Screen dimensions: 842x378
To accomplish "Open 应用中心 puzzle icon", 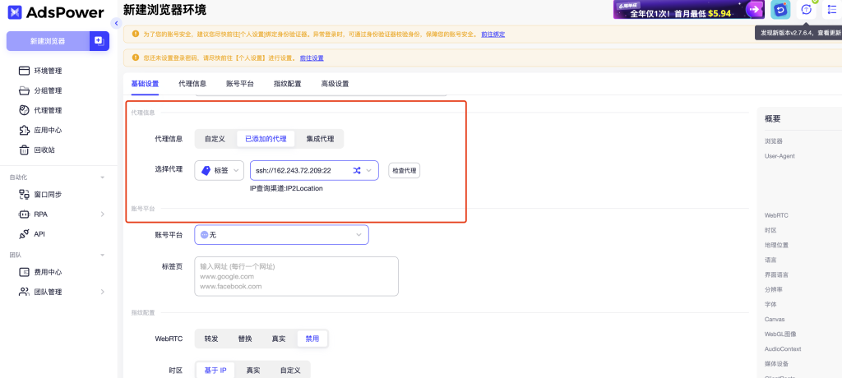I will coord(24,130).
